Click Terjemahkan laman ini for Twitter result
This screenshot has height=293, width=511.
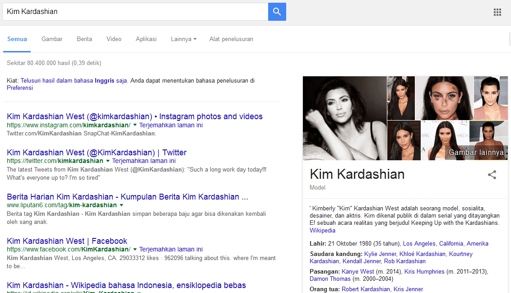(144, 161)
